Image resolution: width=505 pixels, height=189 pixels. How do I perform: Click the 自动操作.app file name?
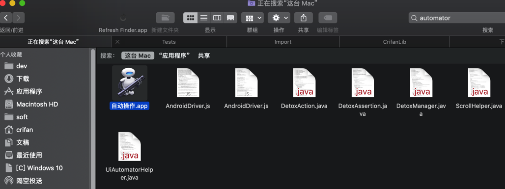pyautogui.click(x=130, y=106)
